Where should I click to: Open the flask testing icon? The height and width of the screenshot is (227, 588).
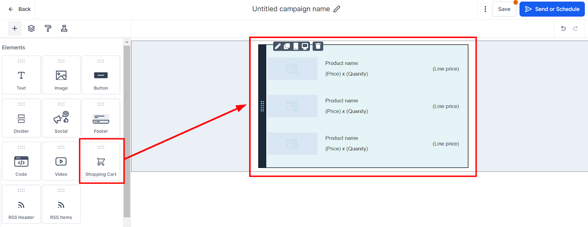click(64, 28)
